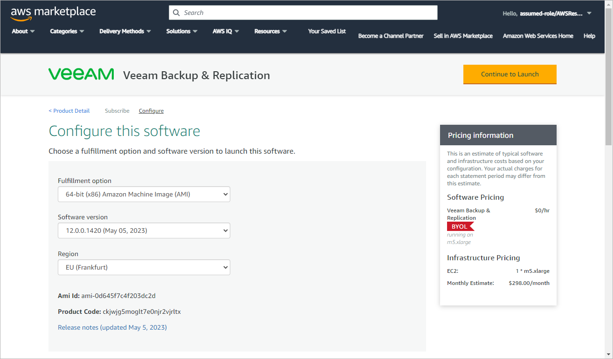
Task: Click the Infrastructure Pricing heading
Action: tap(483, 258)
